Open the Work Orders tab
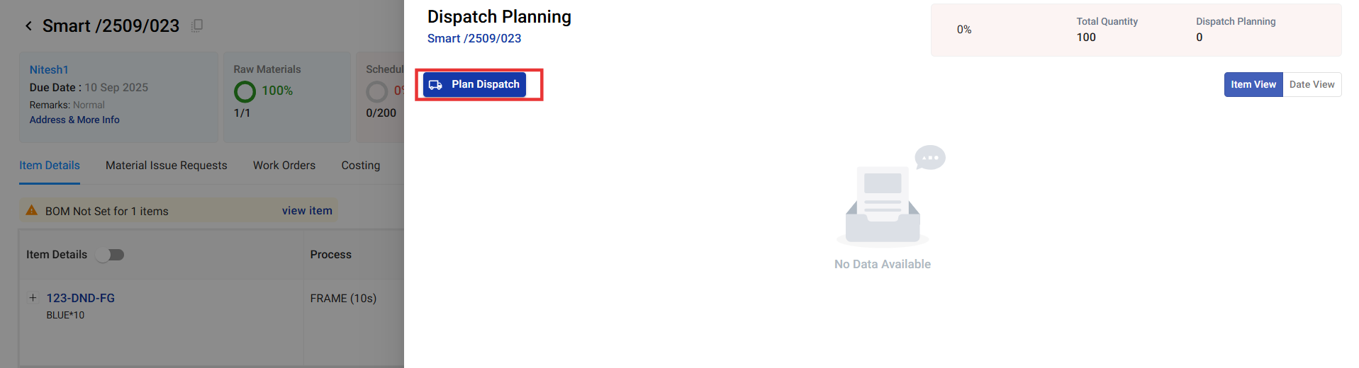The height and width of the screenshot is (368, 1359). 284,166
